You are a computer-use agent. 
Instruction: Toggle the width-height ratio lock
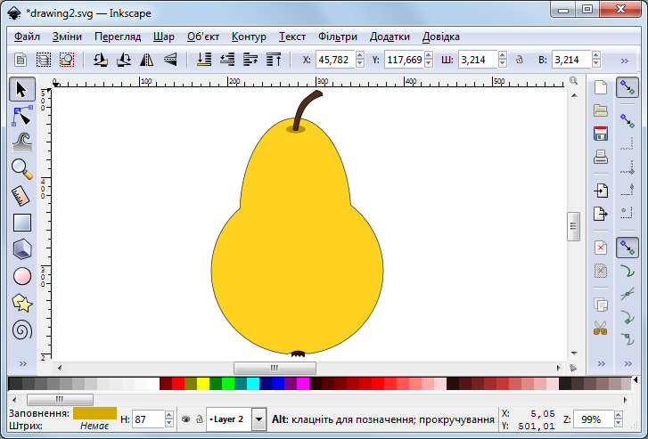tap(518, 61)
